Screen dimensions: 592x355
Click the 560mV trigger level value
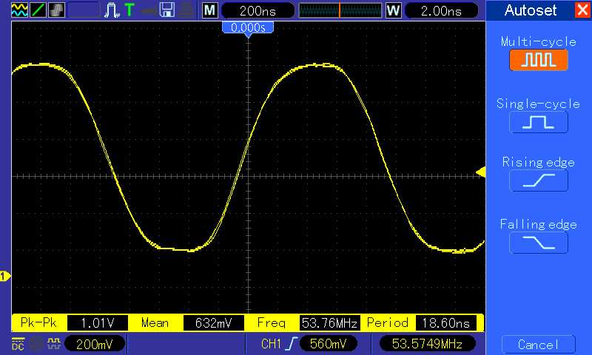[x=328, y=343]
